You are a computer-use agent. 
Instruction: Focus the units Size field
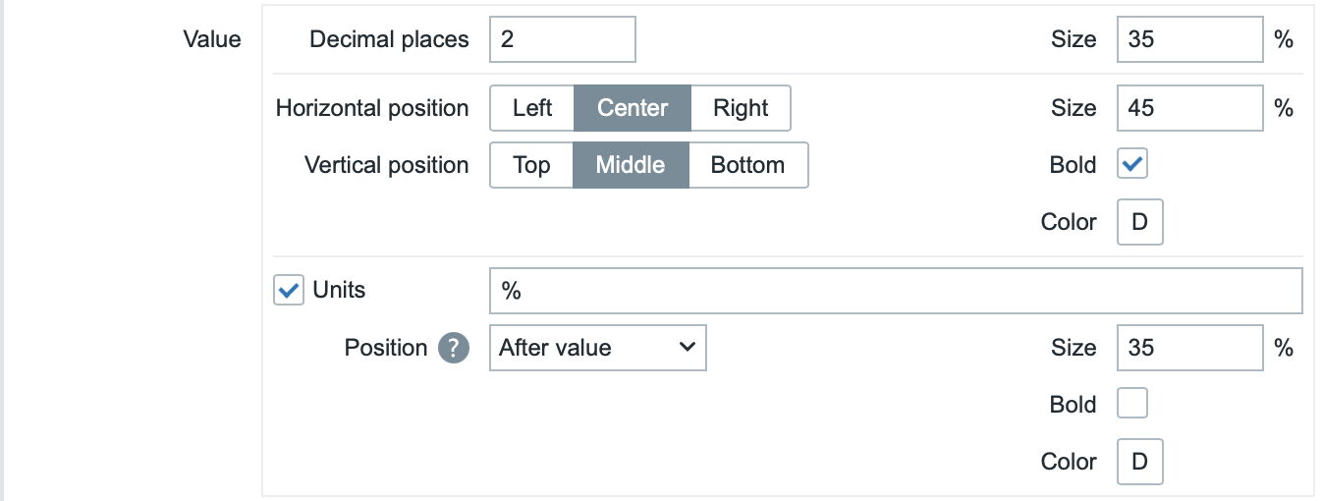pyautogui.click(x=1189, y=348)
